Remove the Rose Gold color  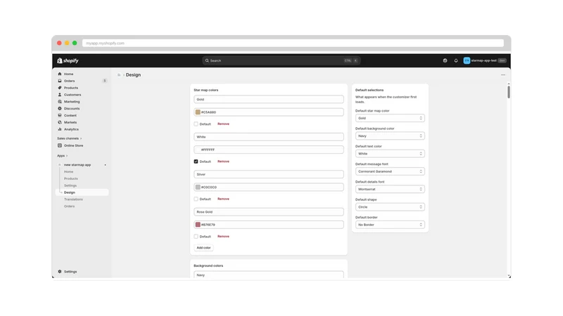click(x=223, y=237)
